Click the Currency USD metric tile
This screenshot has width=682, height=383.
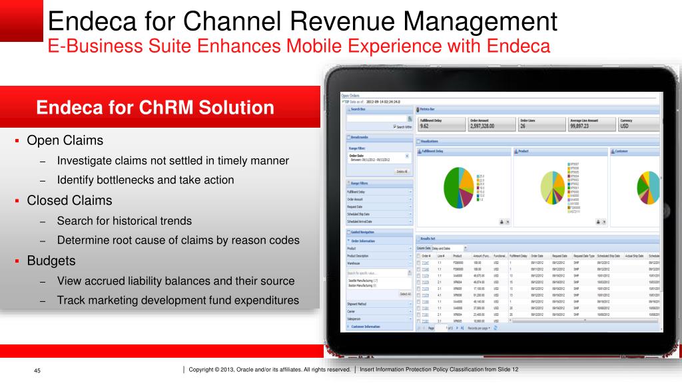639,124
